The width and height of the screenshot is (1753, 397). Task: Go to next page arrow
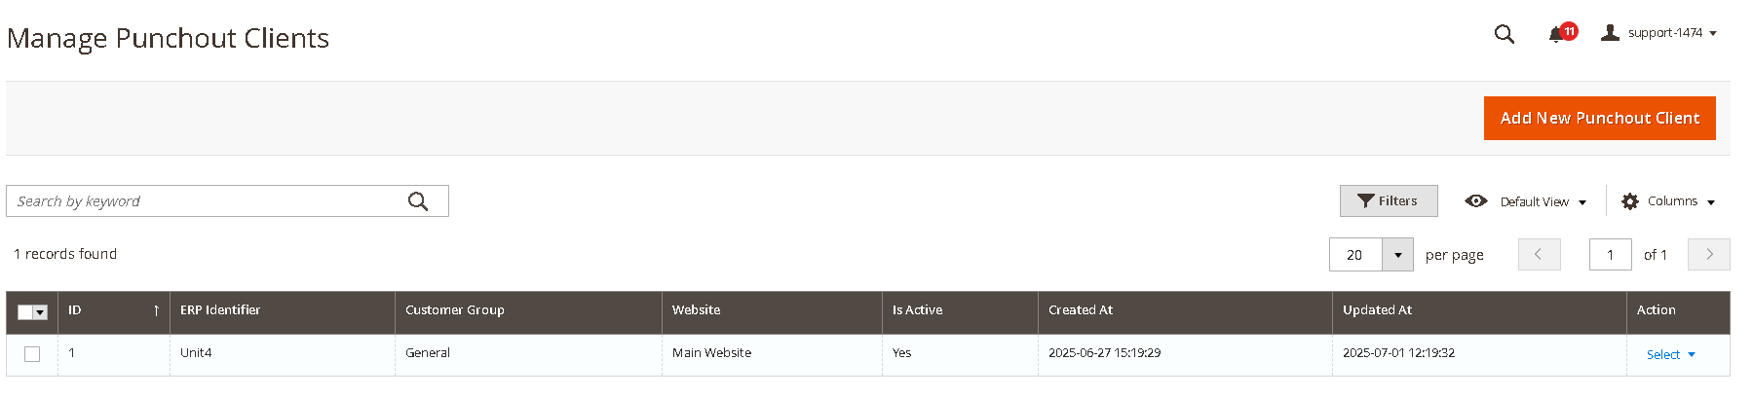click(1709, 254)
